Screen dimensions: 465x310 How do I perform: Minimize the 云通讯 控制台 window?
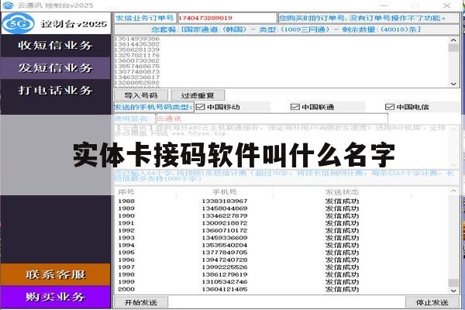384,5
